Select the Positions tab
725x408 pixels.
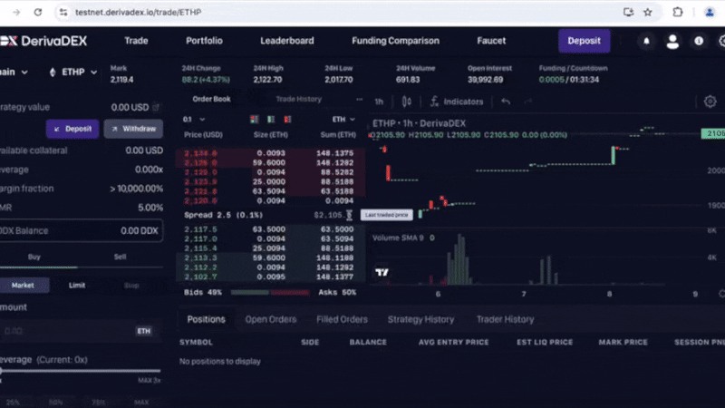(x=207, y=319)
